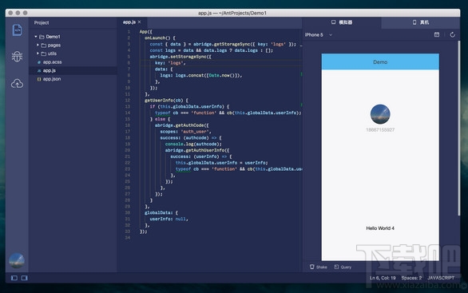Viewport: 468px width, 293px height.
Task: Click the Shake button below simulator
Action: tap(319, 267)
